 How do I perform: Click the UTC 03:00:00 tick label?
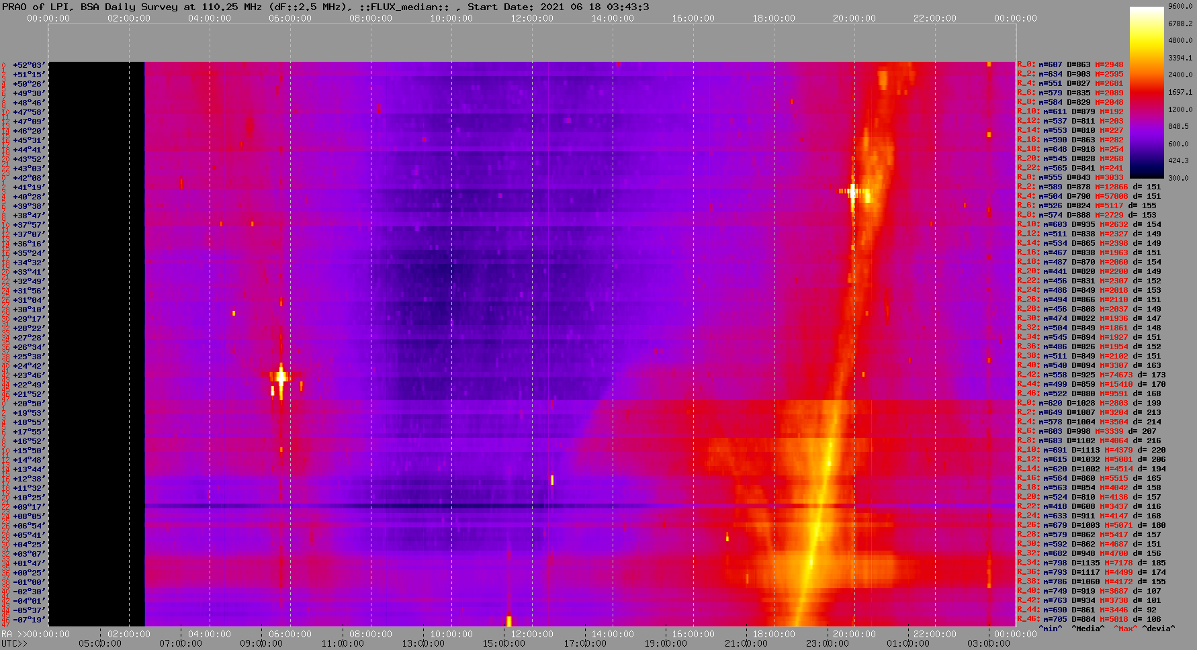[989, 643]
